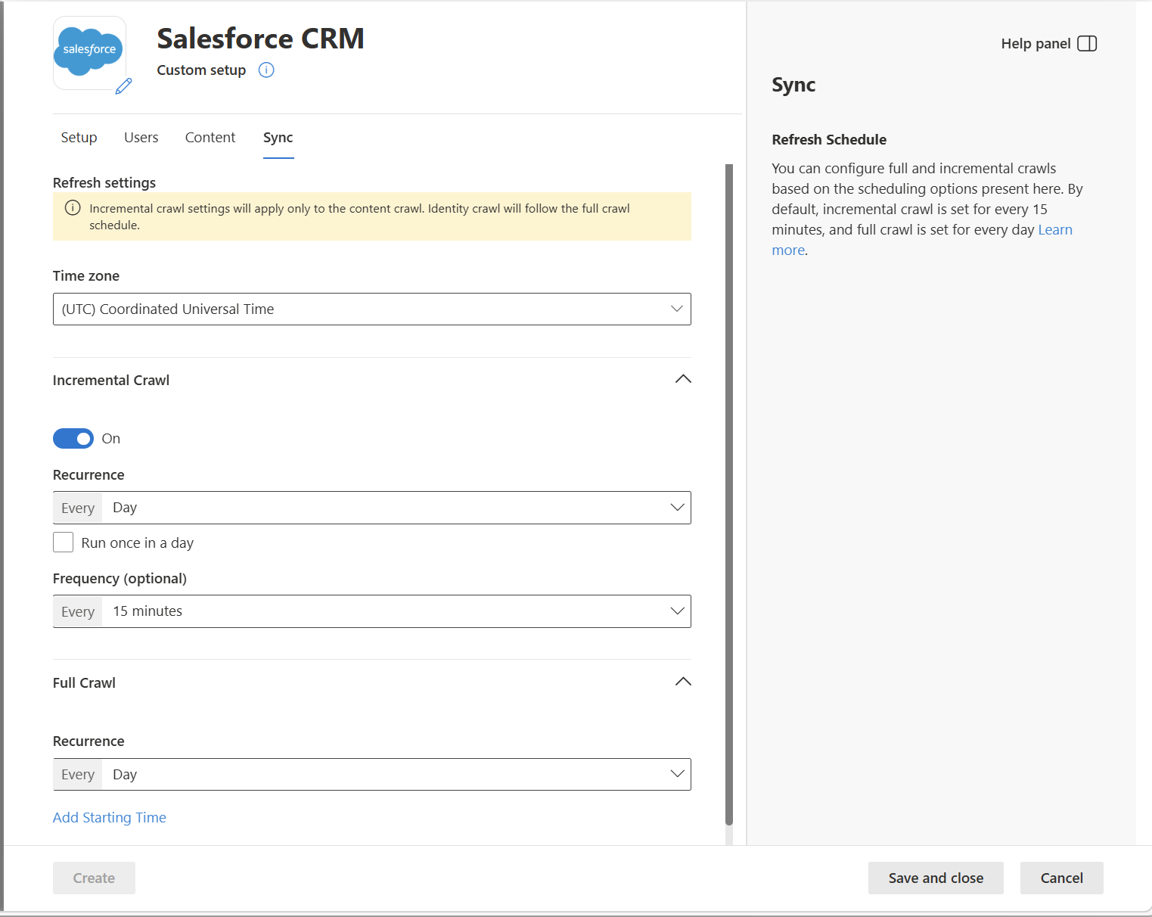Image resolution: width=1152 pixels, height=917 pixels.
Task: Select the Sync tab
Action: [278, 138]
